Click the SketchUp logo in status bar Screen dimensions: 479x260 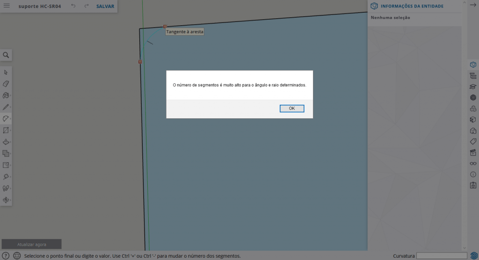[474, 255]
